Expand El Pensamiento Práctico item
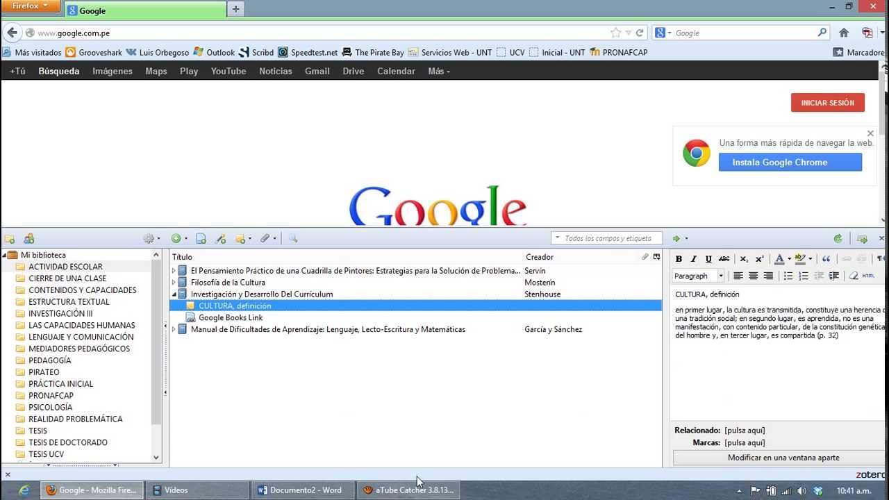This screenshot has height=500, width=889. coord(174,271)
